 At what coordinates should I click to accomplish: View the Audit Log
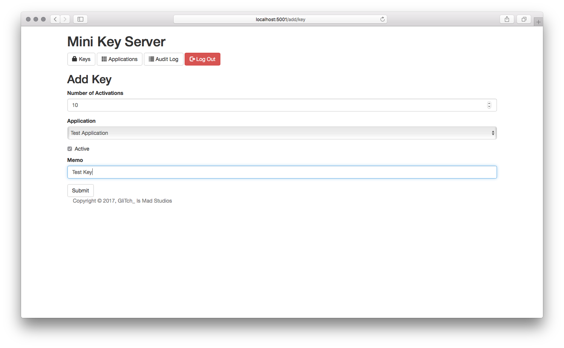tap(164, 59)
